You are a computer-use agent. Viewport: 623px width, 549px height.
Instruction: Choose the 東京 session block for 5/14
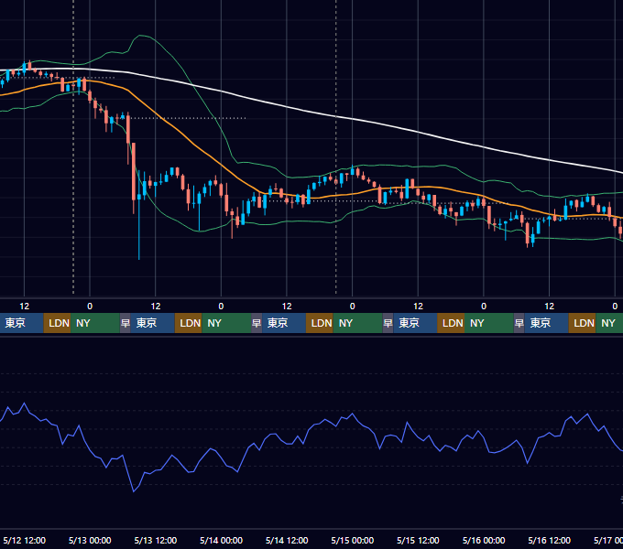click(x=284, y=323)
